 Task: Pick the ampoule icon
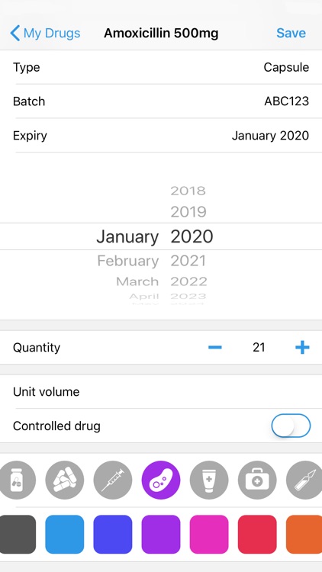[304, 480]
